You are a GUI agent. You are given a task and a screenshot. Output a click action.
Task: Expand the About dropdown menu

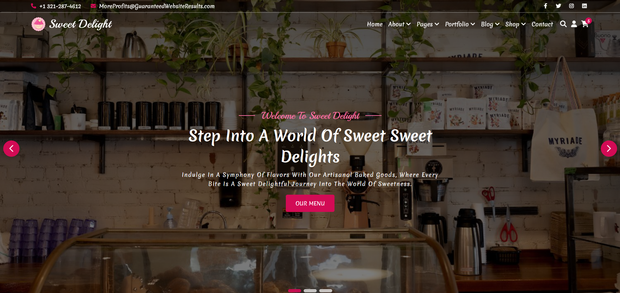pos(399,24)
